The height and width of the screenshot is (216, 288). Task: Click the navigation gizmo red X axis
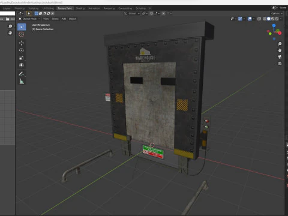280,33
